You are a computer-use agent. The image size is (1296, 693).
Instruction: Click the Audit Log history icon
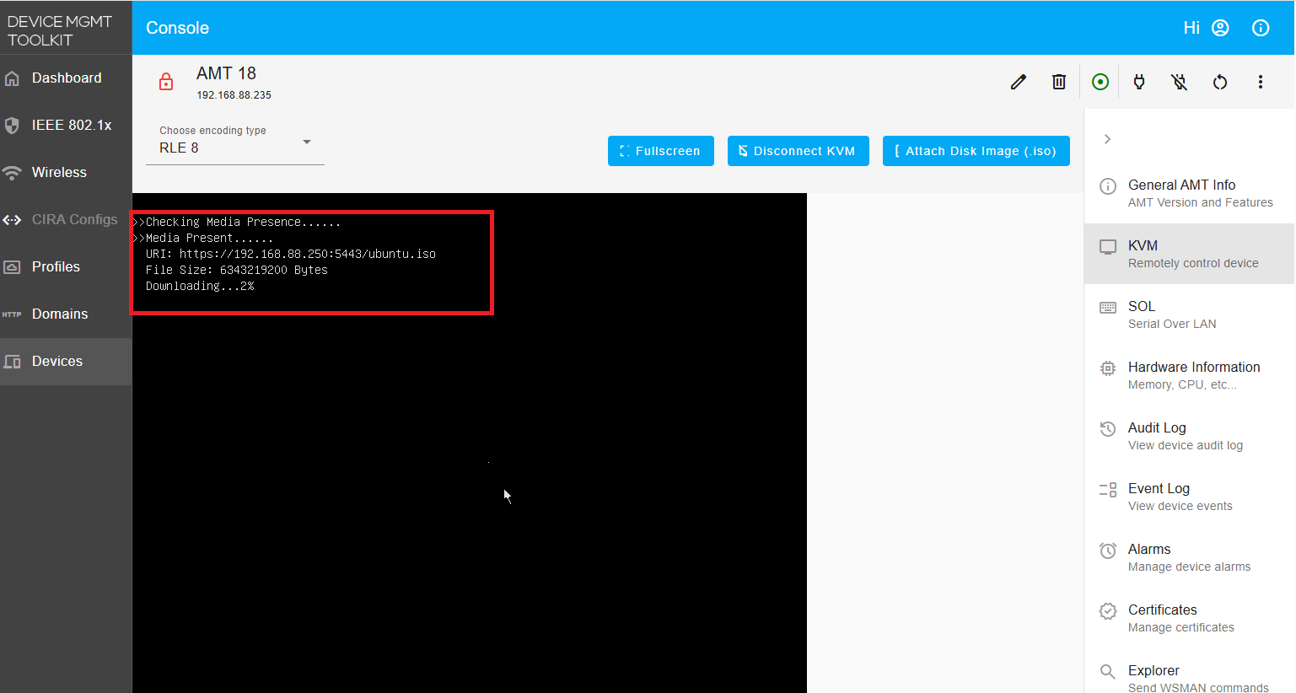point(1108,429)
